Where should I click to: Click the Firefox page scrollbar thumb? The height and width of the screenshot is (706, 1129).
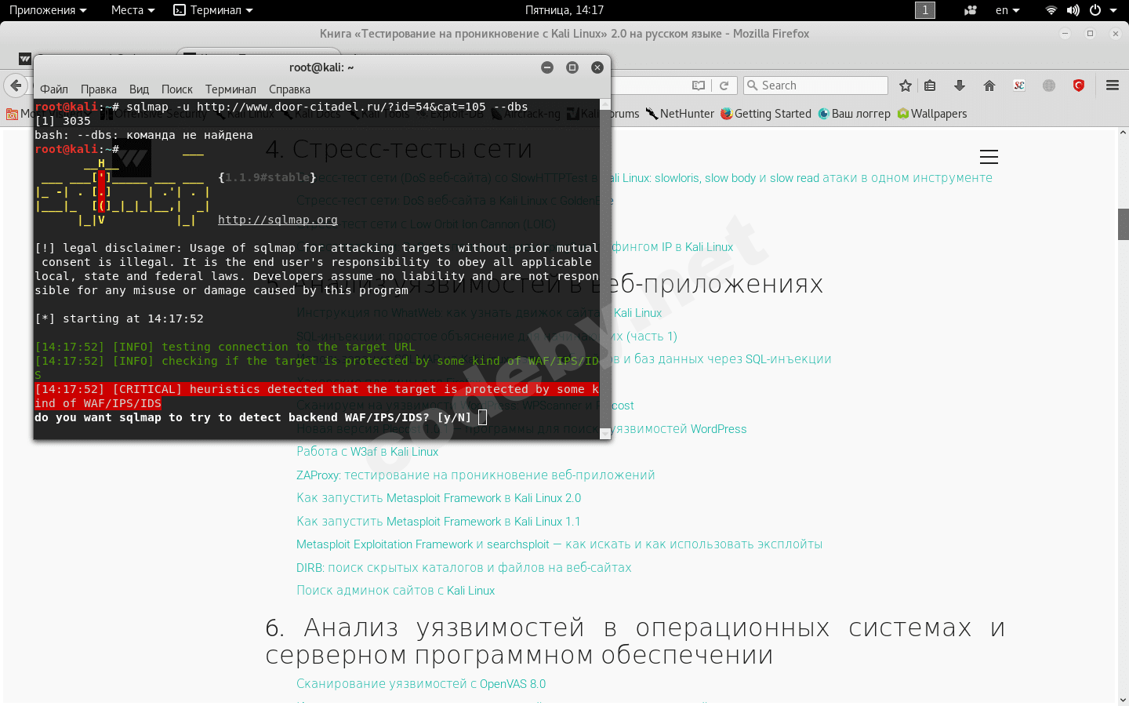click(x=1123, y=224)
